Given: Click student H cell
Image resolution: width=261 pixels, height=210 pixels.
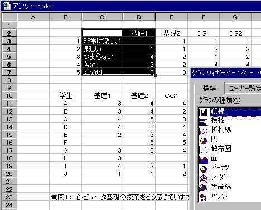Looking at the screenshot, I should pos(66,158).
